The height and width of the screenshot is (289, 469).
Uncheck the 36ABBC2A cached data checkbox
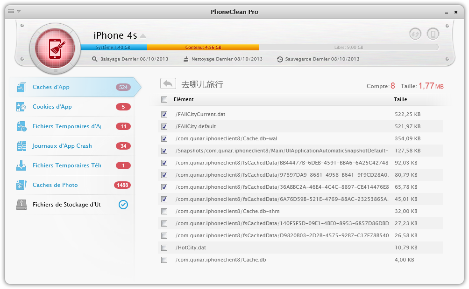click(164, 187)
